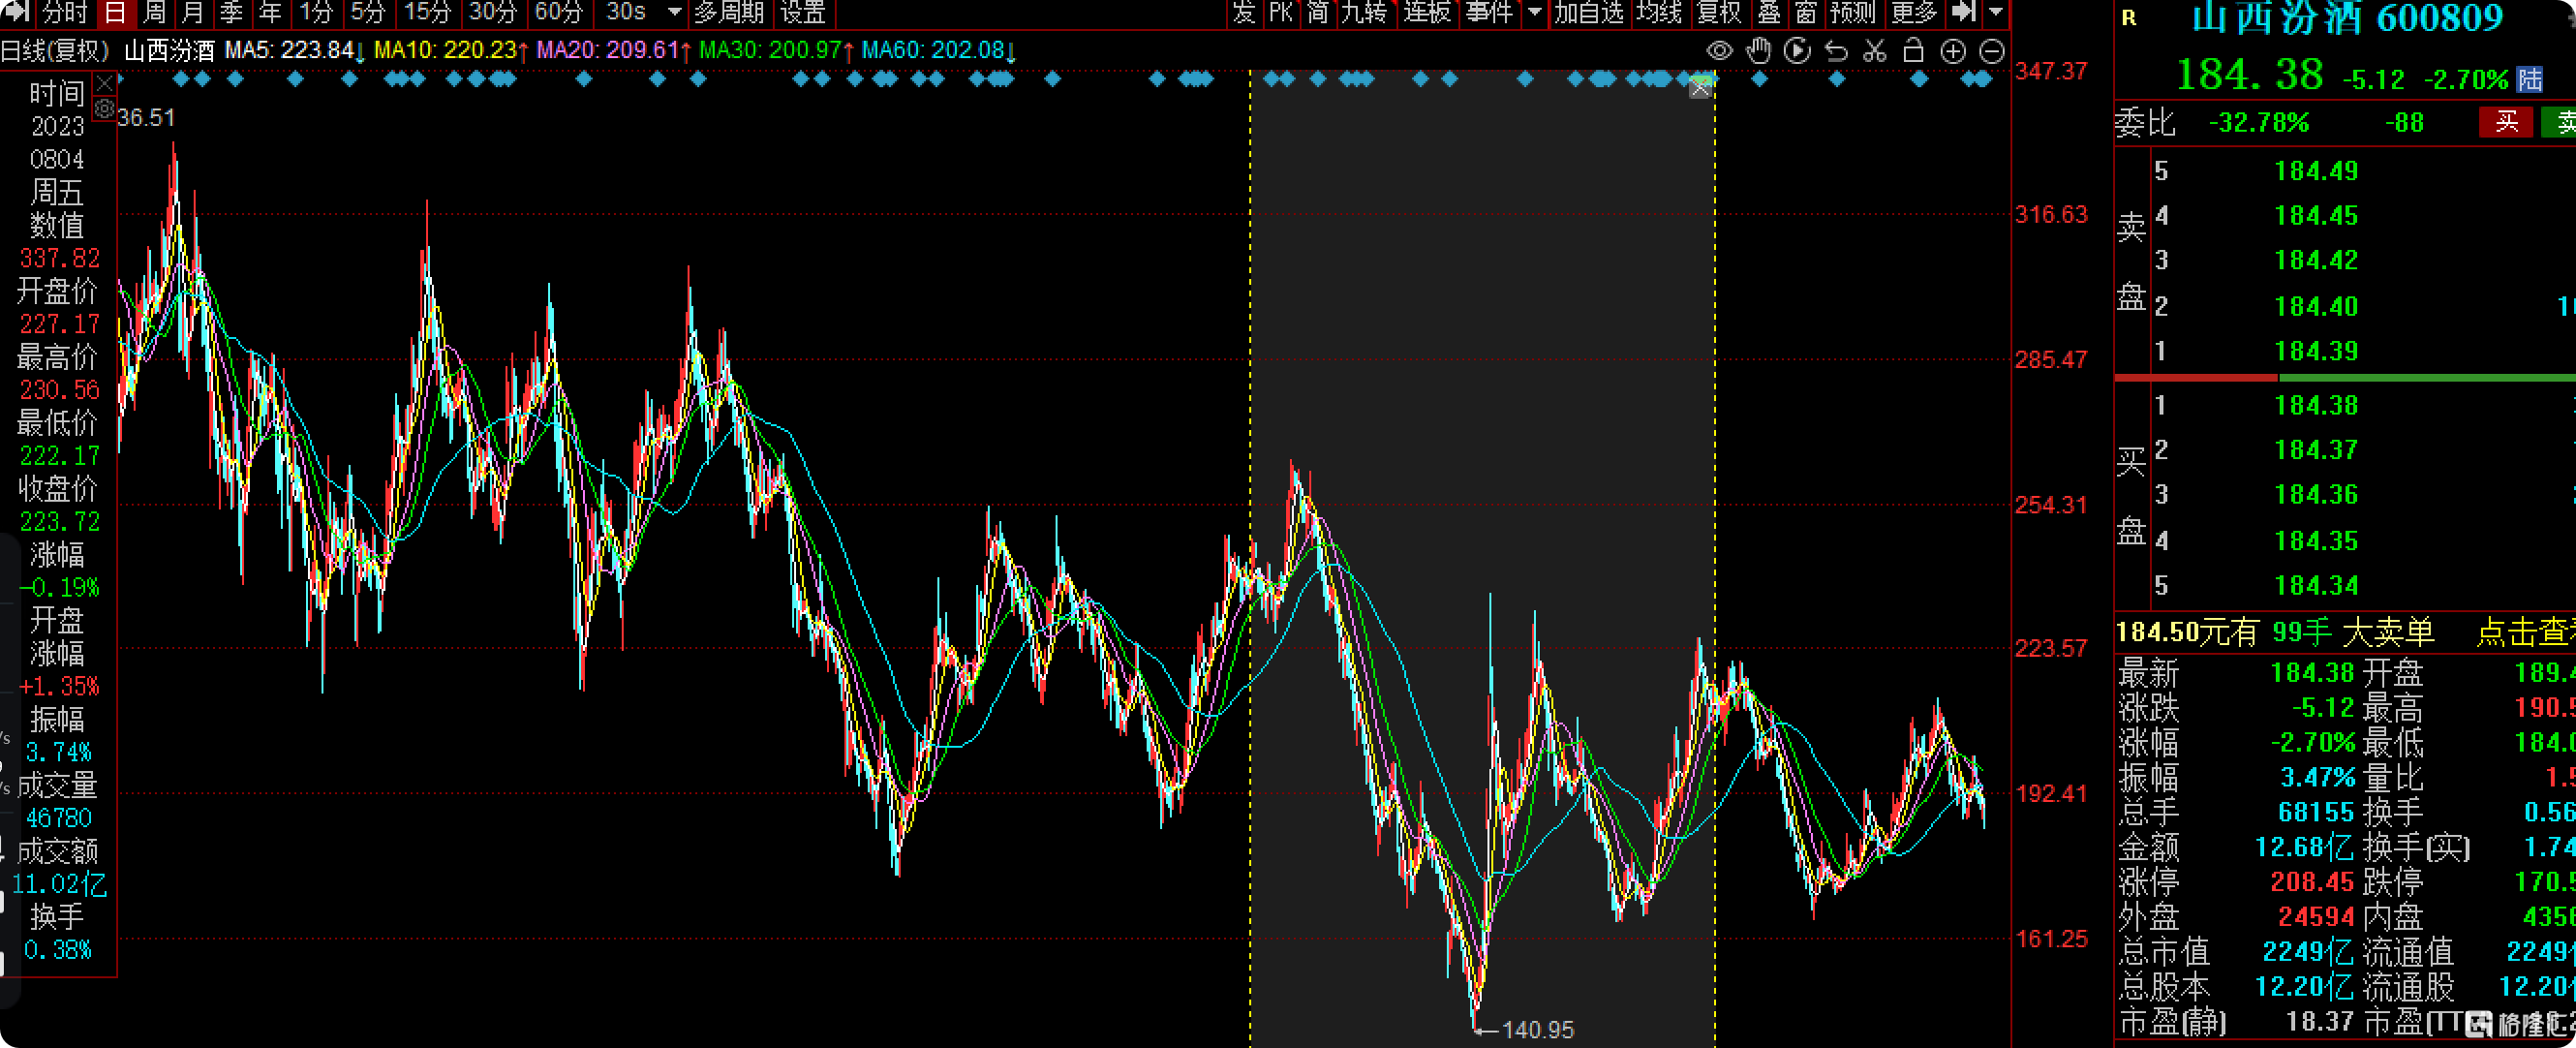Screen dimensions: 2576x1048
Task: Zoom in with the plus circle icon
Action: click(x=1952, y=51)
